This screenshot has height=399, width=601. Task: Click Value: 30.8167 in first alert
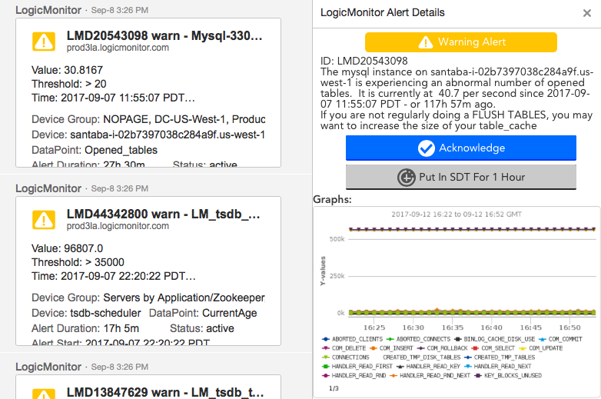(67, 70)
